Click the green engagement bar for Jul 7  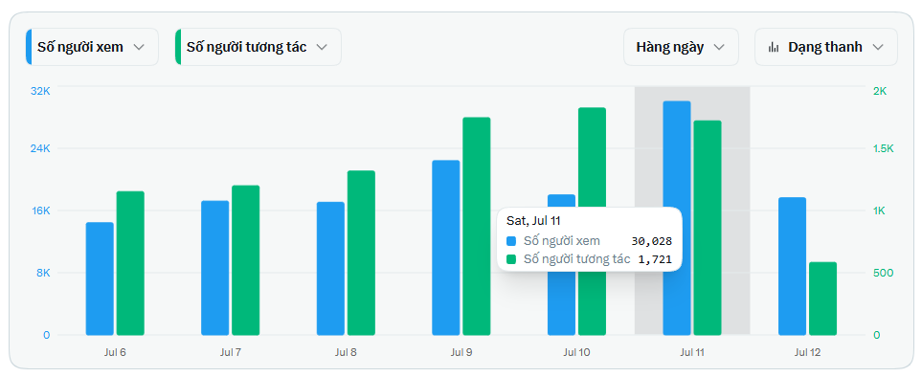pyautogui.click(x=246, y=260)
